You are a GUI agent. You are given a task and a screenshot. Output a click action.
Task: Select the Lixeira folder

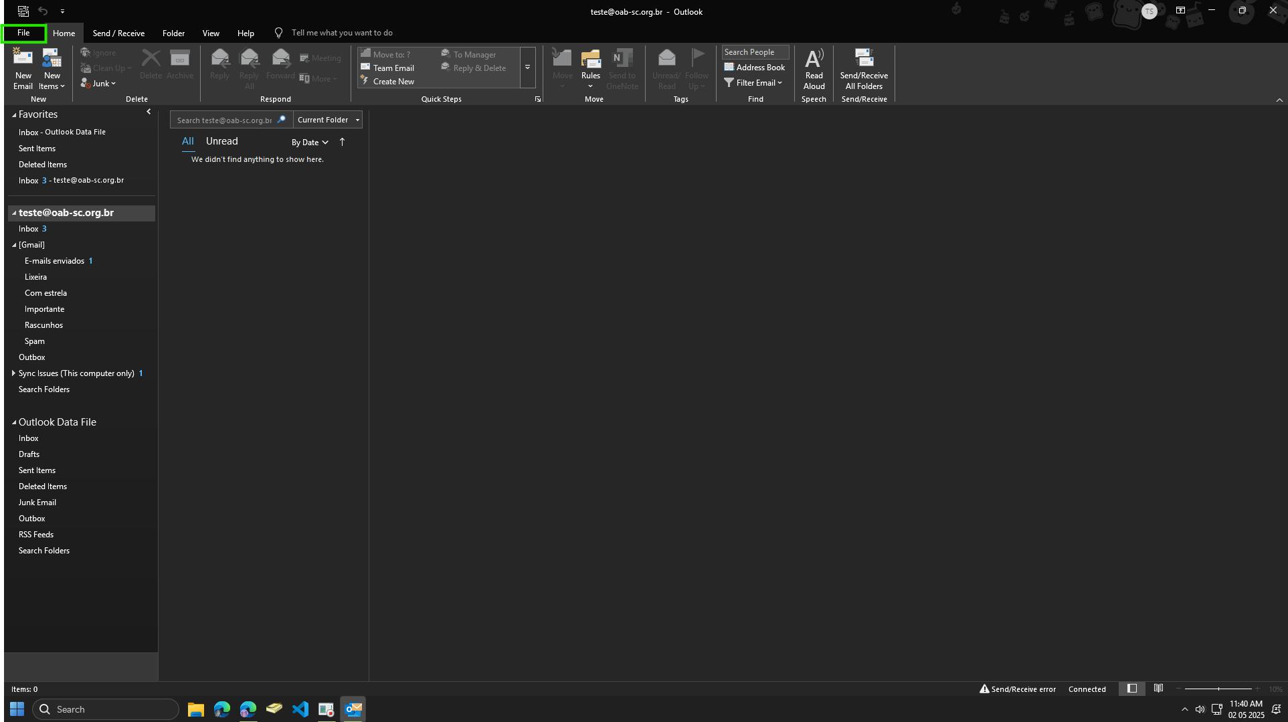pyautogui.click(x=35, y=277)
